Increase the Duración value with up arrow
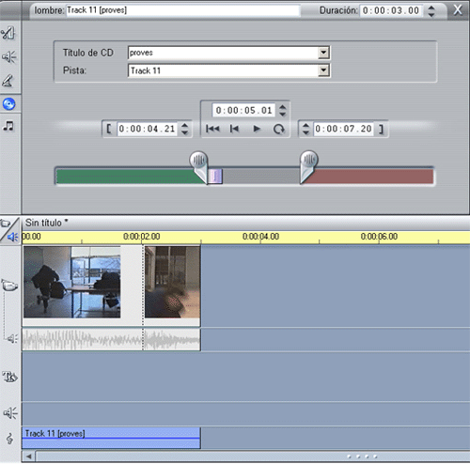470x464 pixels. [x=431, y=8]
